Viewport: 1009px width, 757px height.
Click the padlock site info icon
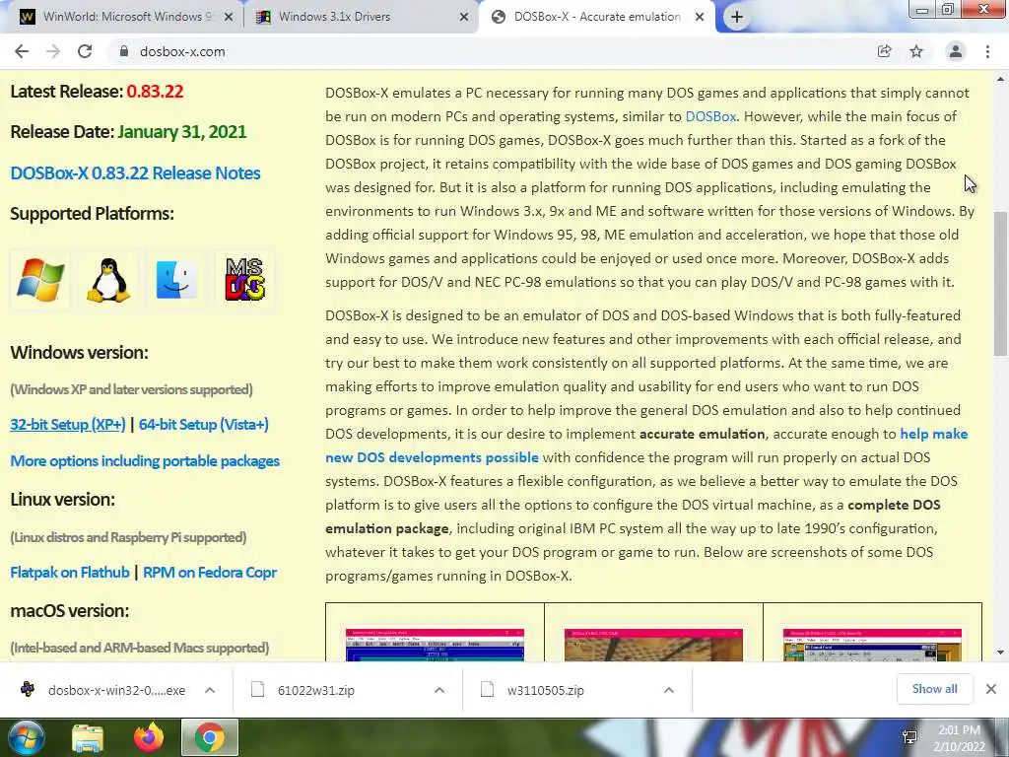tap(123, 51)
